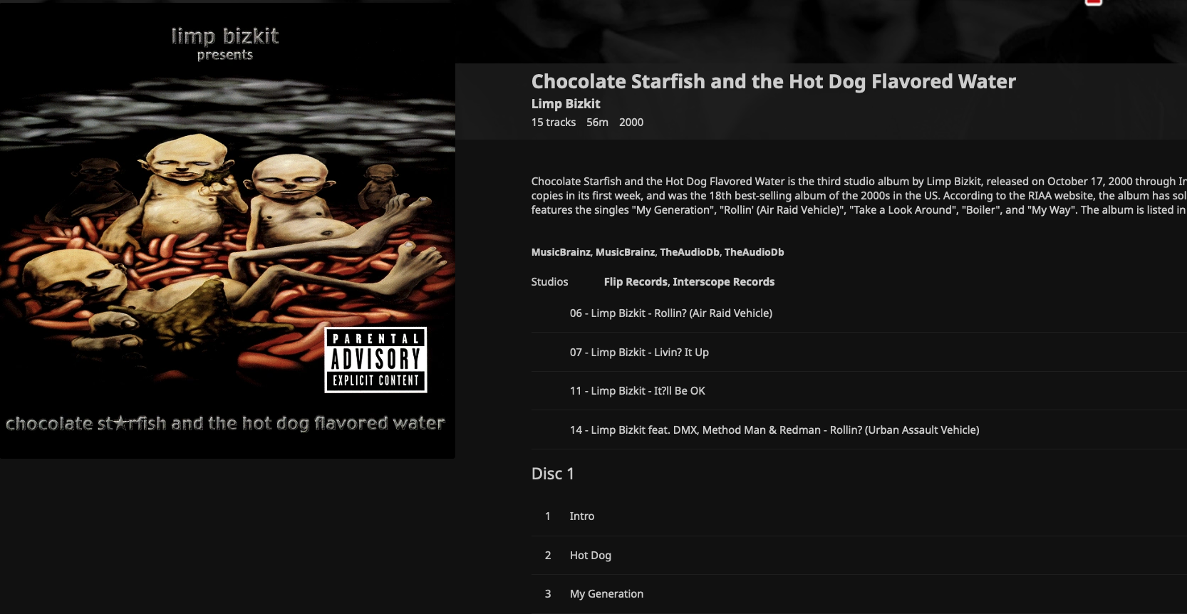Click the album title heading

(x=773, y=82)
